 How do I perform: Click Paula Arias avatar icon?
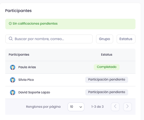pyautogui.click(x=13, y=67)
